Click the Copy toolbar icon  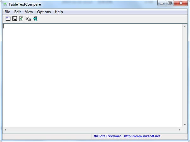[x=28, y=19]
